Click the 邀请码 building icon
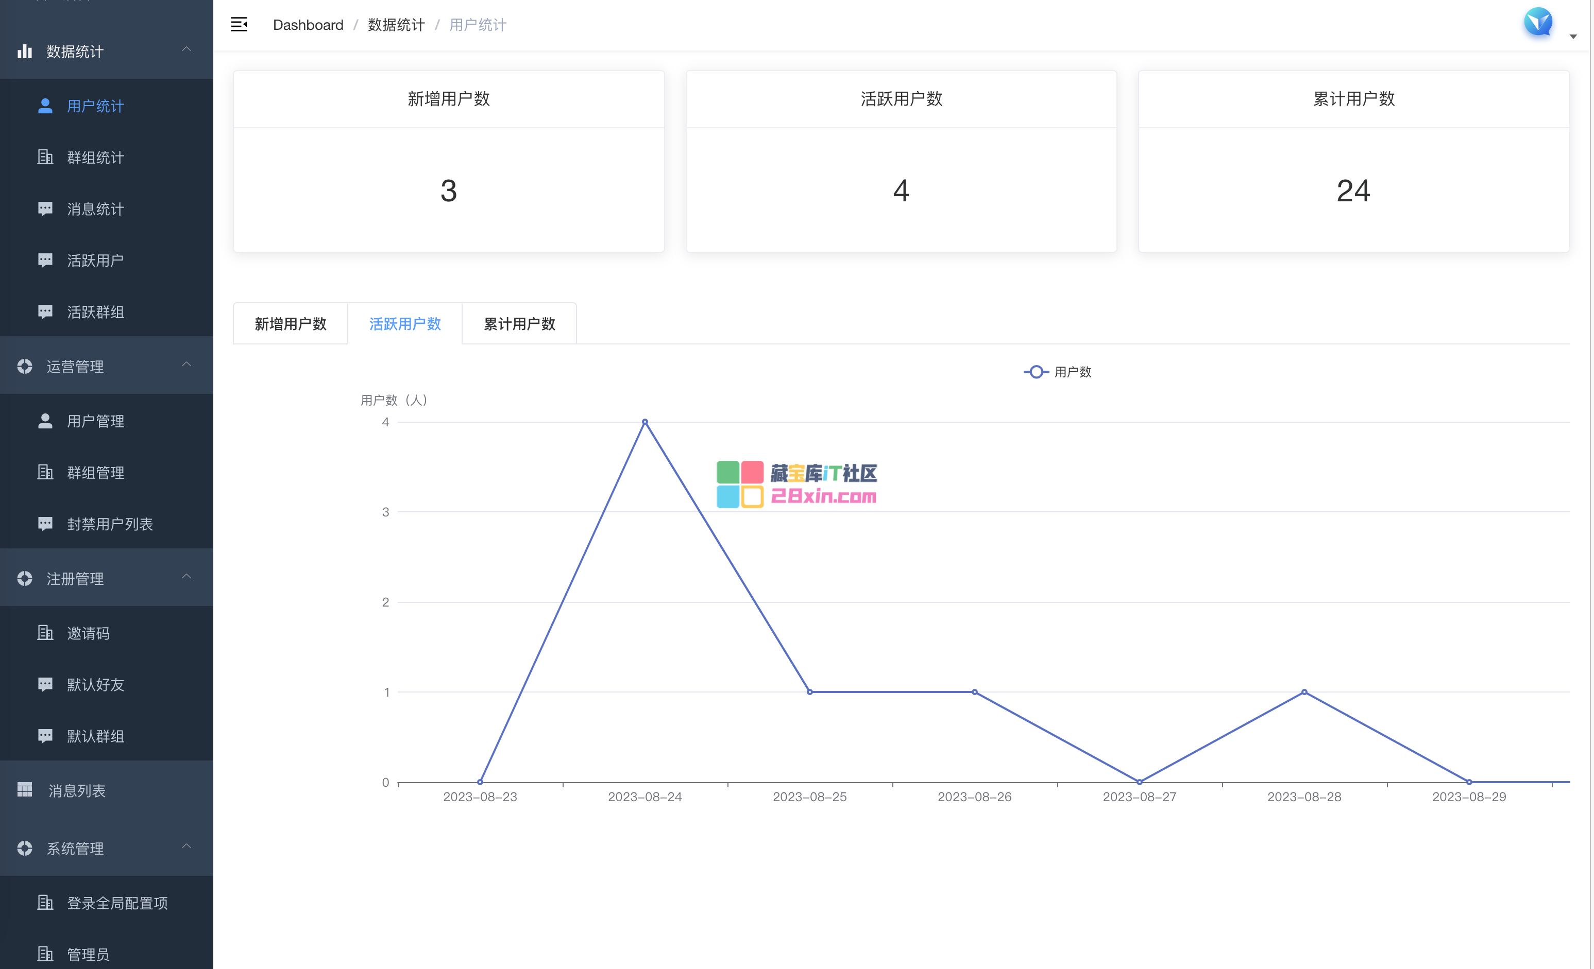 click(45, 633)
